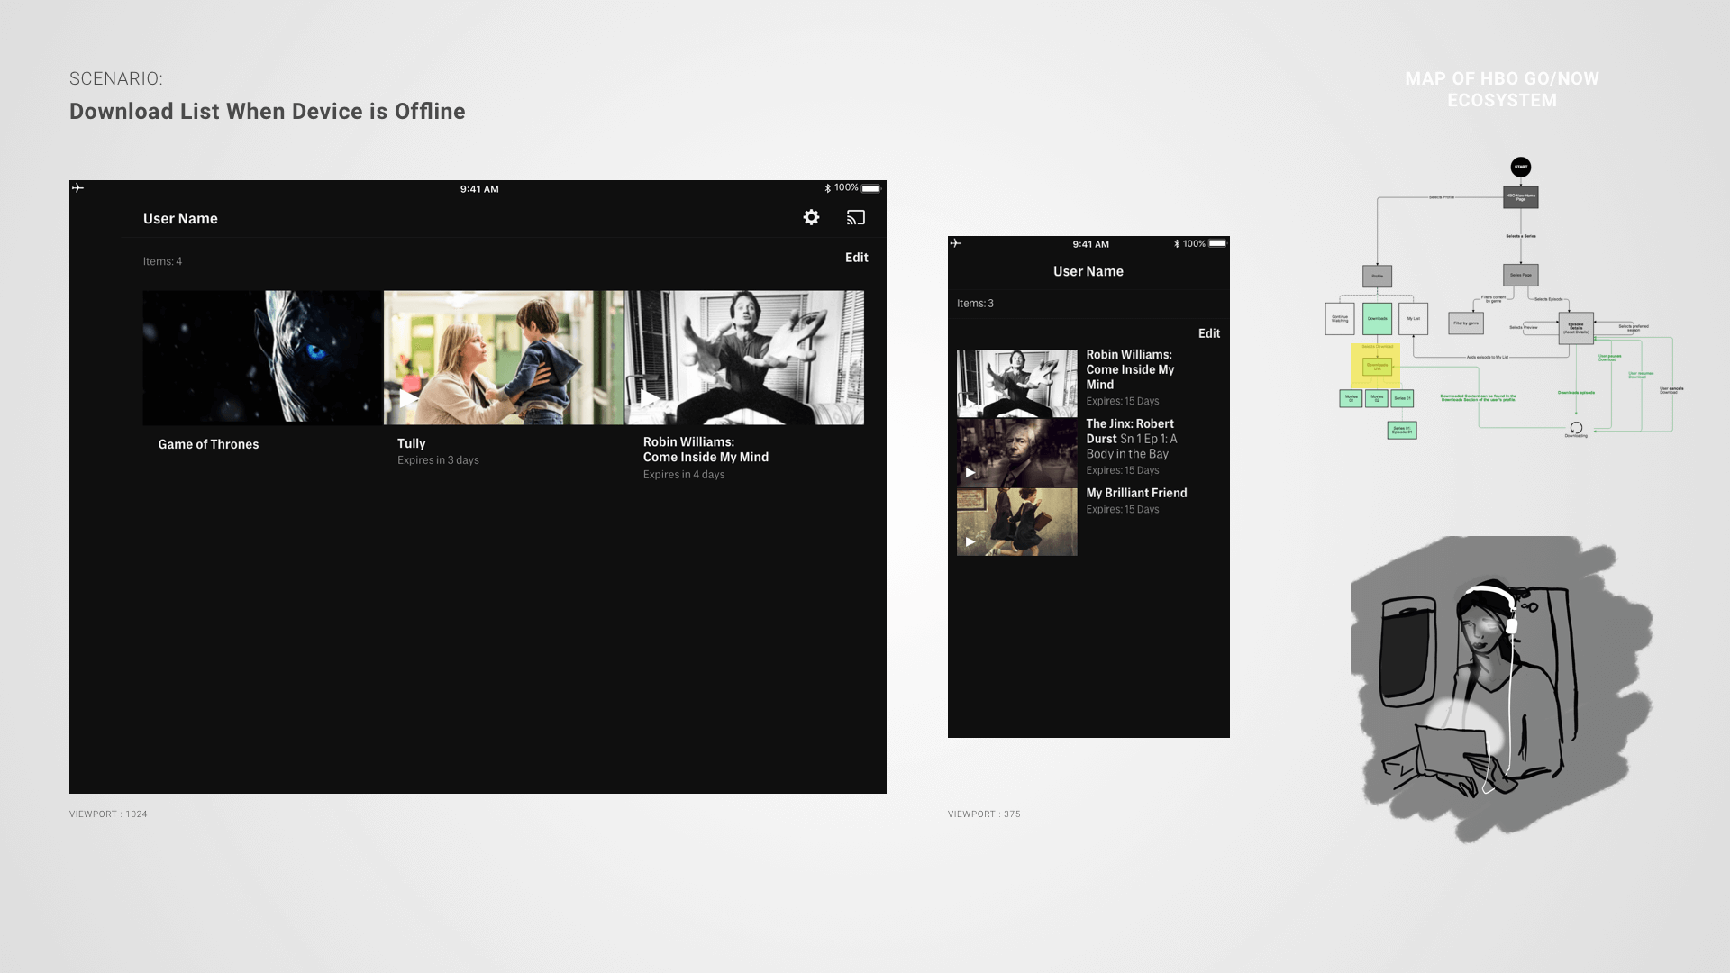Click the Series Page node in the flow map
The image size is (1730, 973).
pyautogui.click(x=1521, y=275)
